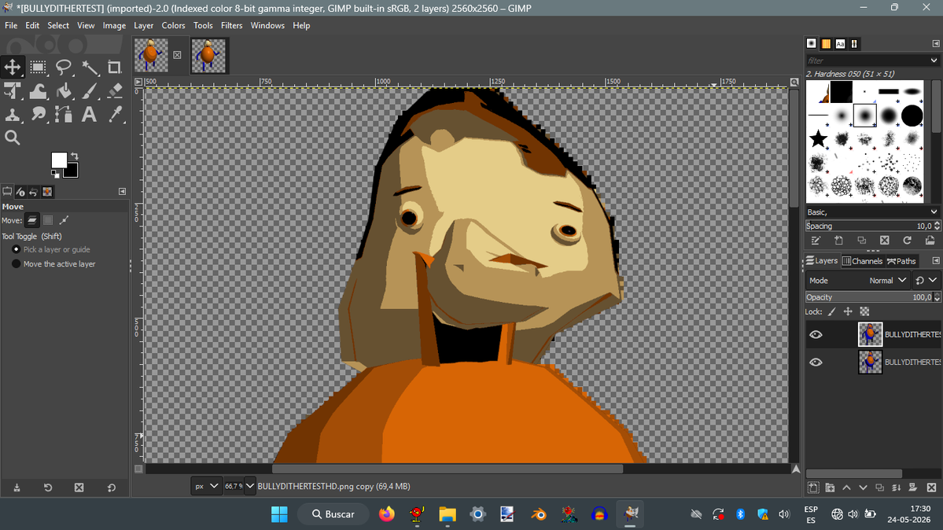
Task: Select the Color Picker eyedropper tool
Action: [x=114, y=114]
